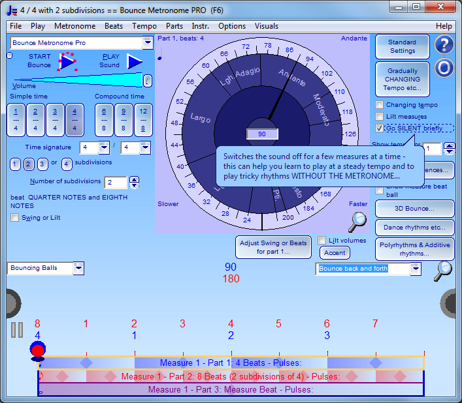This screenshot has height=403, width=462.
Task: Open the Instr. menu
Action: 201,26
